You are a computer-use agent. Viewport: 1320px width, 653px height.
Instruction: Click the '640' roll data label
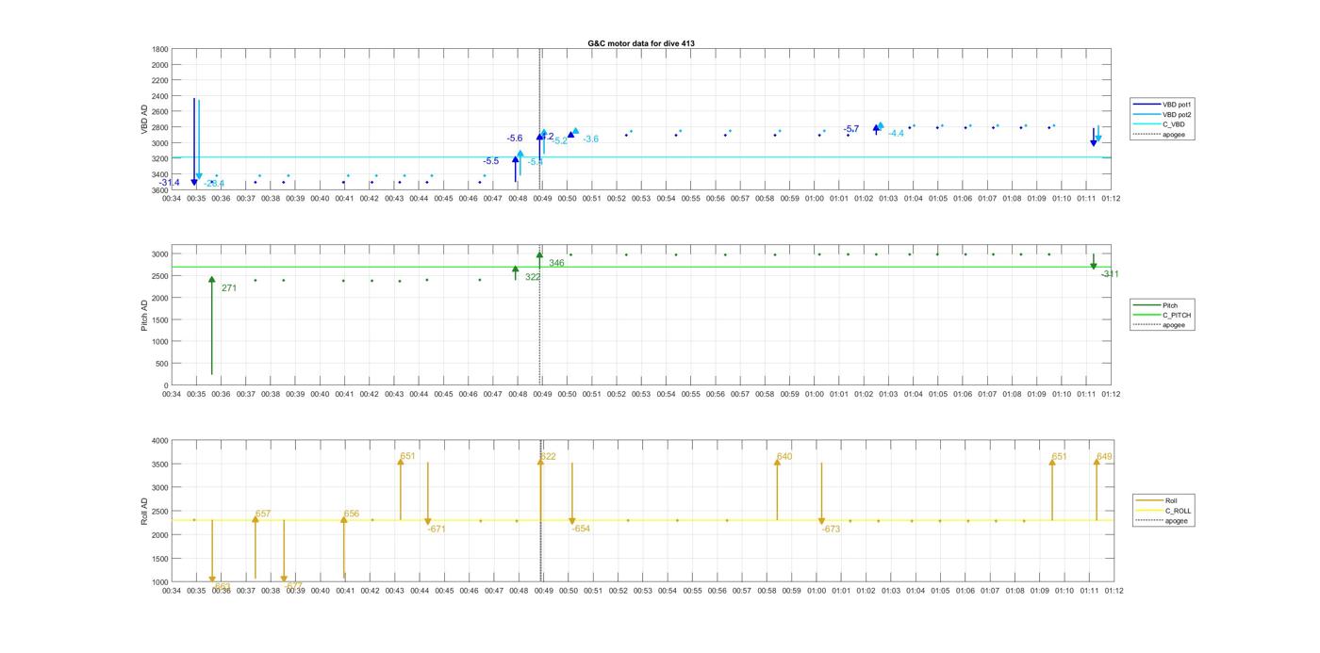click(784, 457)
